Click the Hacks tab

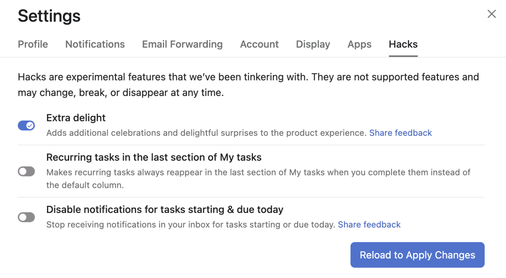(403, 44)
